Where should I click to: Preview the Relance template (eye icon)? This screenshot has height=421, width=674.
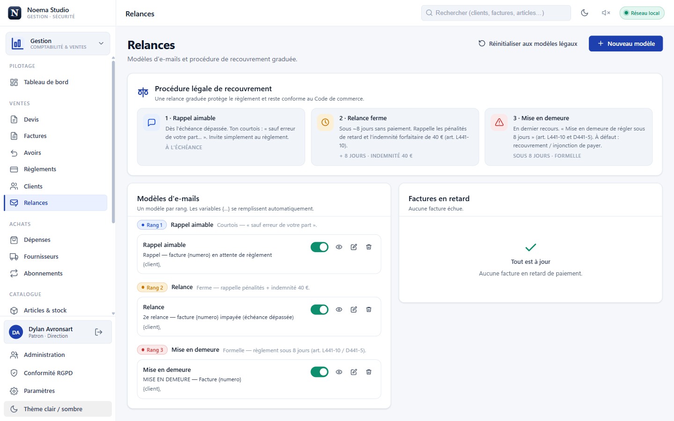pyautogui.click(x=339, y=310)
